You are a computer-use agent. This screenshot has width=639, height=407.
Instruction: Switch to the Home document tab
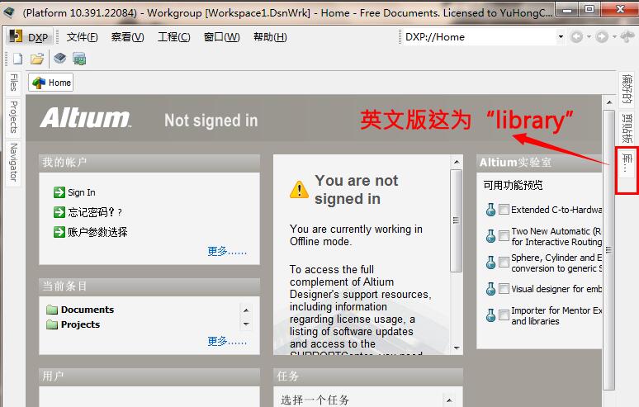[x=51, y=83]
